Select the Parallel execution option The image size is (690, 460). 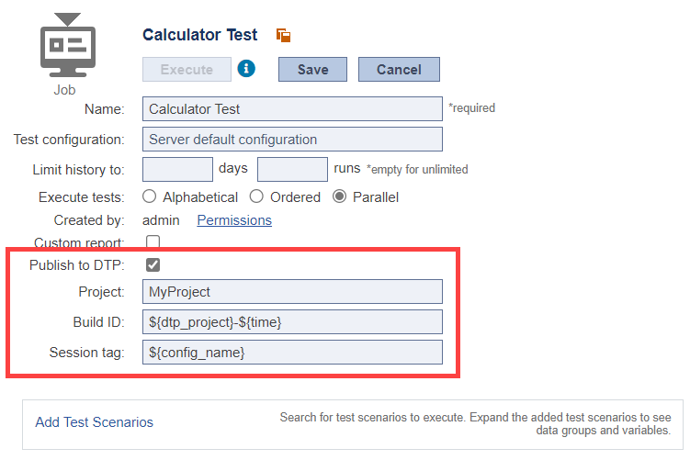coord(339,196)
